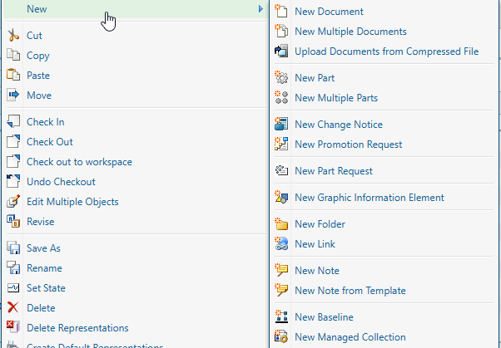The image size is (501, 348).
Task: Click the Undo Checkout icon
Action: pyautogui.click(x=12, y=182)
